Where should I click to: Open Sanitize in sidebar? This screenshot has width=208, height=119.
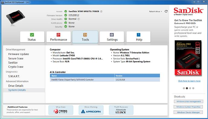pyautogui.click(x=13, y=63)
